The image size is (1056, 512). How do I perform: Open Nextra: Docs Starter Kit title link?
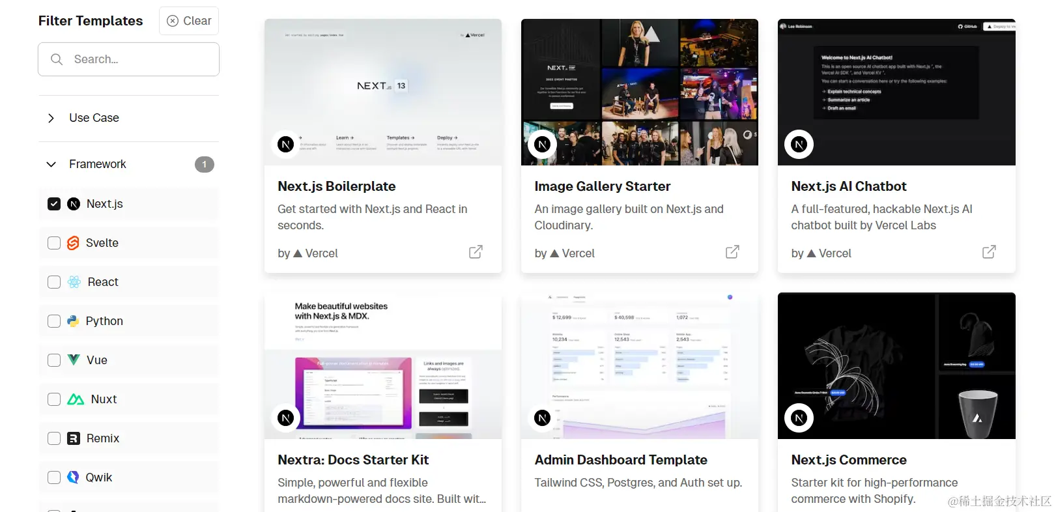click(x=353, y=460)
